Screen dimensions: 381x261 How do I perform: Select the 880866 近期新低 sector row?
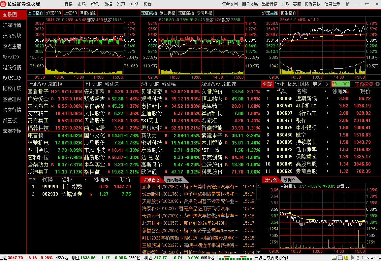(321, 98)
